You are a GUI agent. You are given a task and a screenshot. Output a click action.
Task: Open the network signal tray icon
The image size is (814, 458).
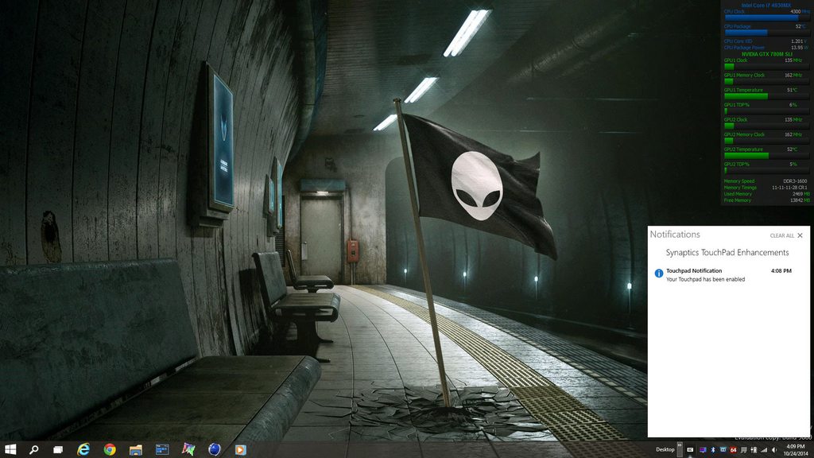[764, 450]
